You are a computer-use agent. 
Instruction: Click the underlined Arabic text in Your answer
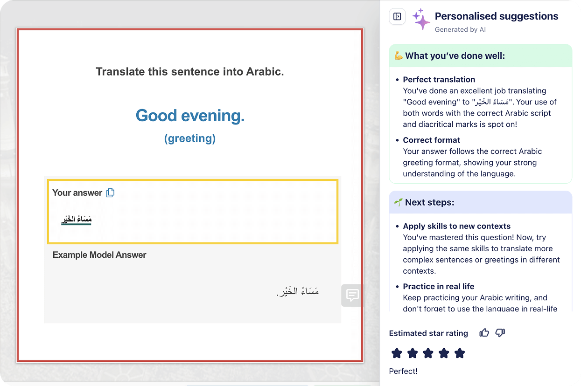(77, 220)
